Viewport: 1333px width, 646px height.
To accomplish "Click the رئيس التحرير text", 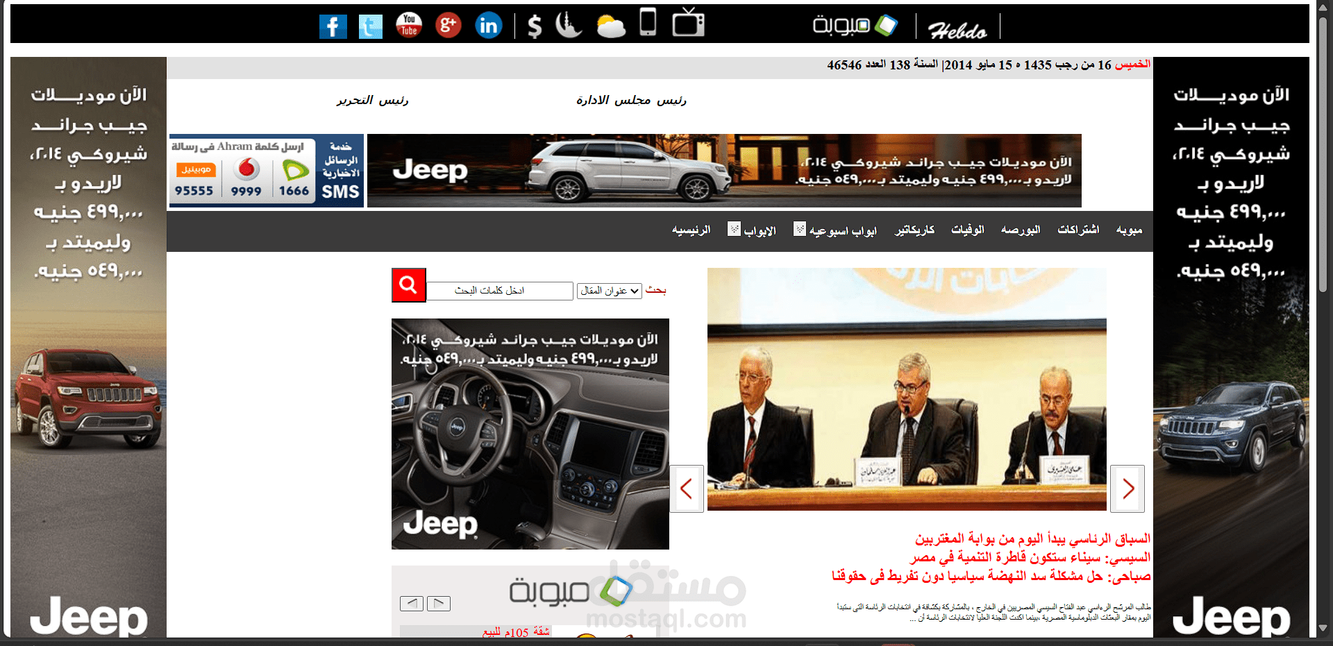I will 373,101.
